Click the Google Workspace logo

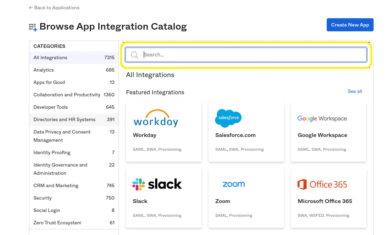point(322,118)
